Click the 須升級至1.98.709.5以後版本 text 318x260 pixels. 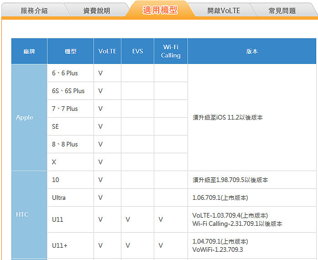click(230, 180)
